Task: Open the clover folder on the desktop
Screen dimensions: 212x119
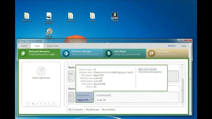Action: (x=93, y=17)
